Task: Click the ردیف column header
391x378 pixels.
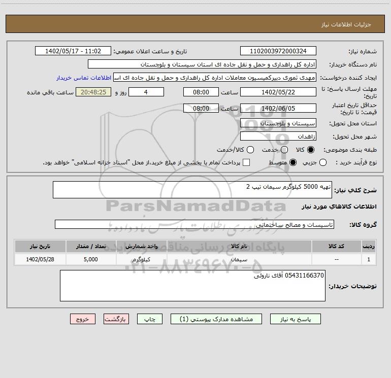Action: coord(369,246)
